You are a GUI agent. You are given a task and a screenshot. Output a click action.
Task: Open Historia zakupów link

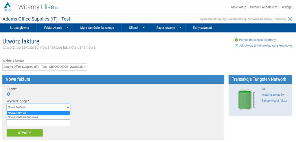pos(273,94)
